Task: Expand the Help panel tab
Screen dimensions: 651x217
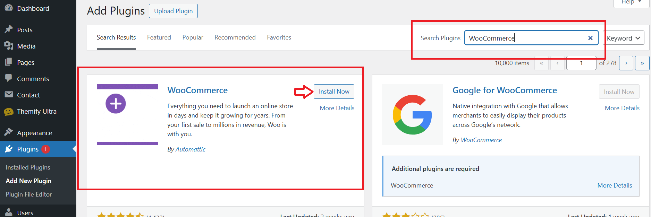Action: coord(631,2)
